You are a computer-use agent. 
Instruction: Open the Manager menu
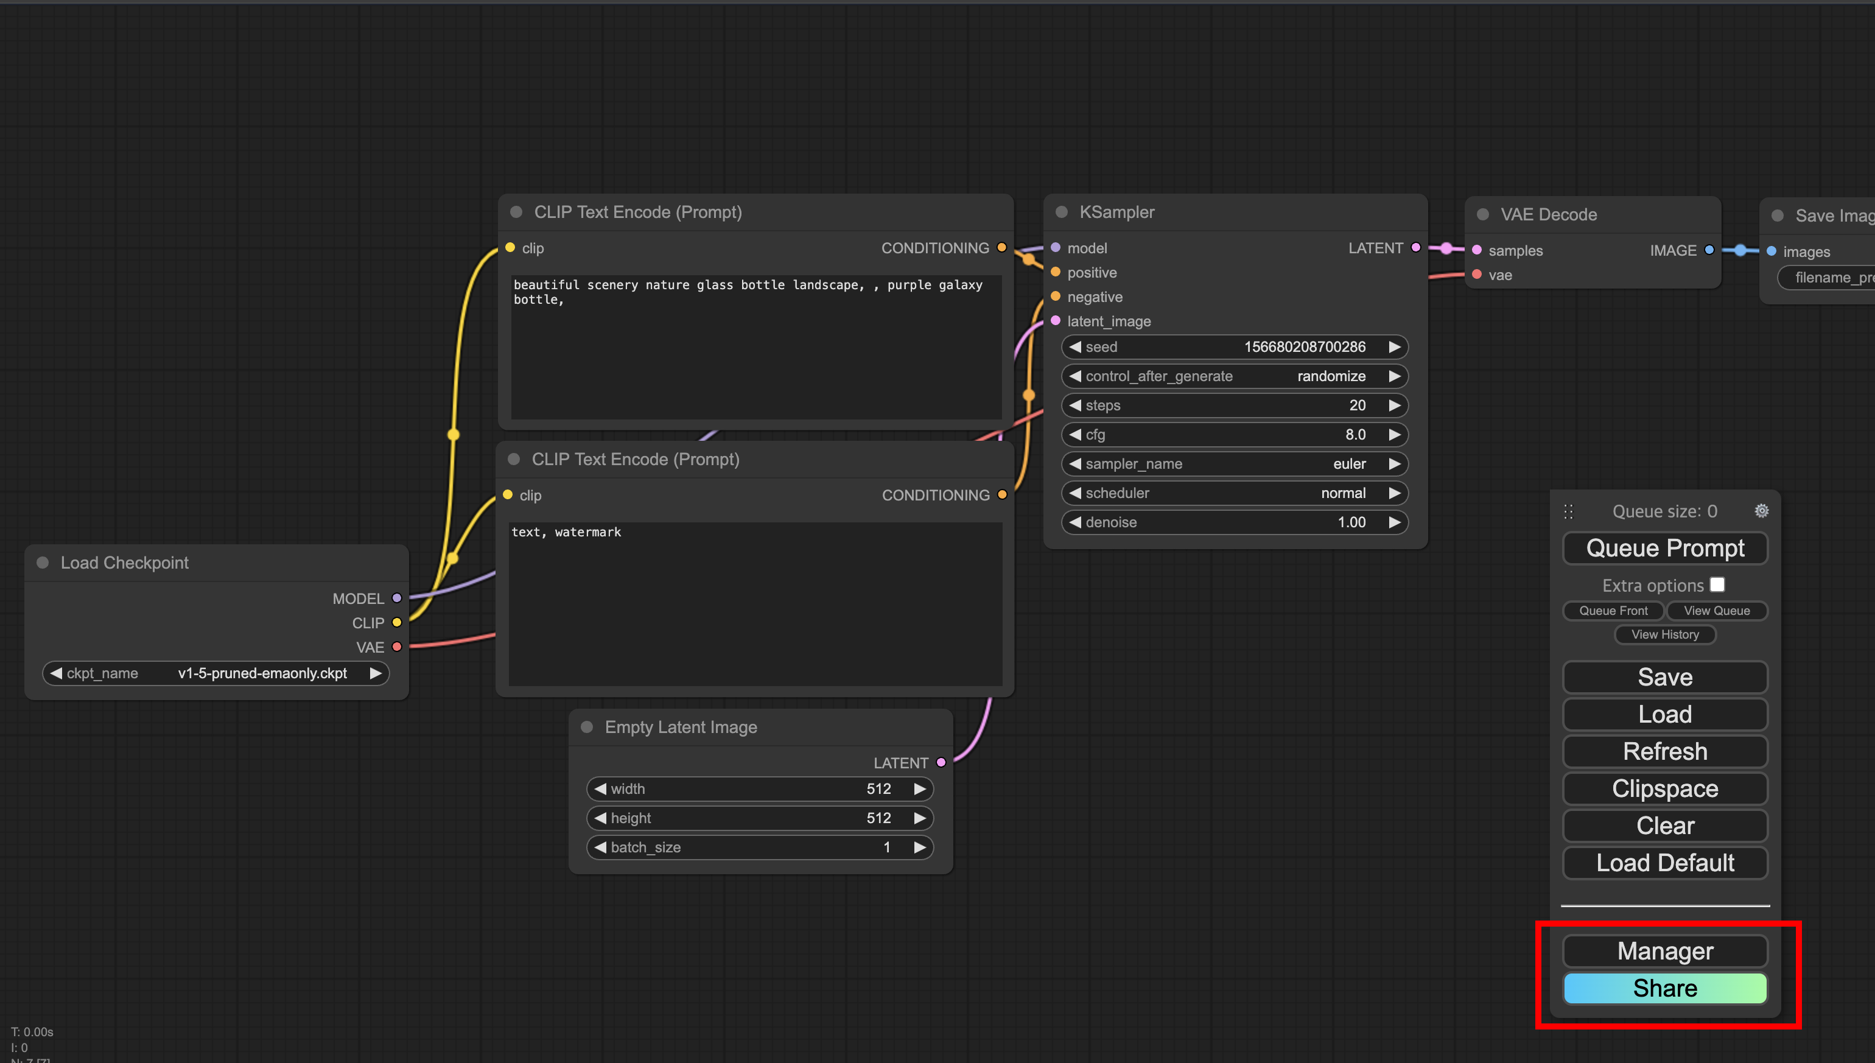click(x=1665, y=950)
